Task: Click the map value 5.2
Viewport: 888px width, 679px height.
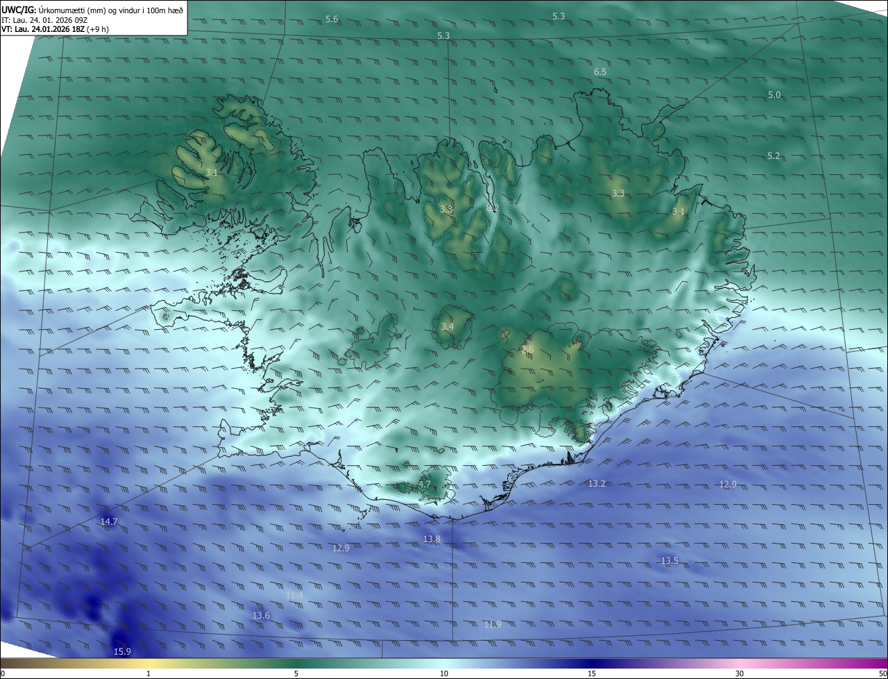Action: point(774,156)
